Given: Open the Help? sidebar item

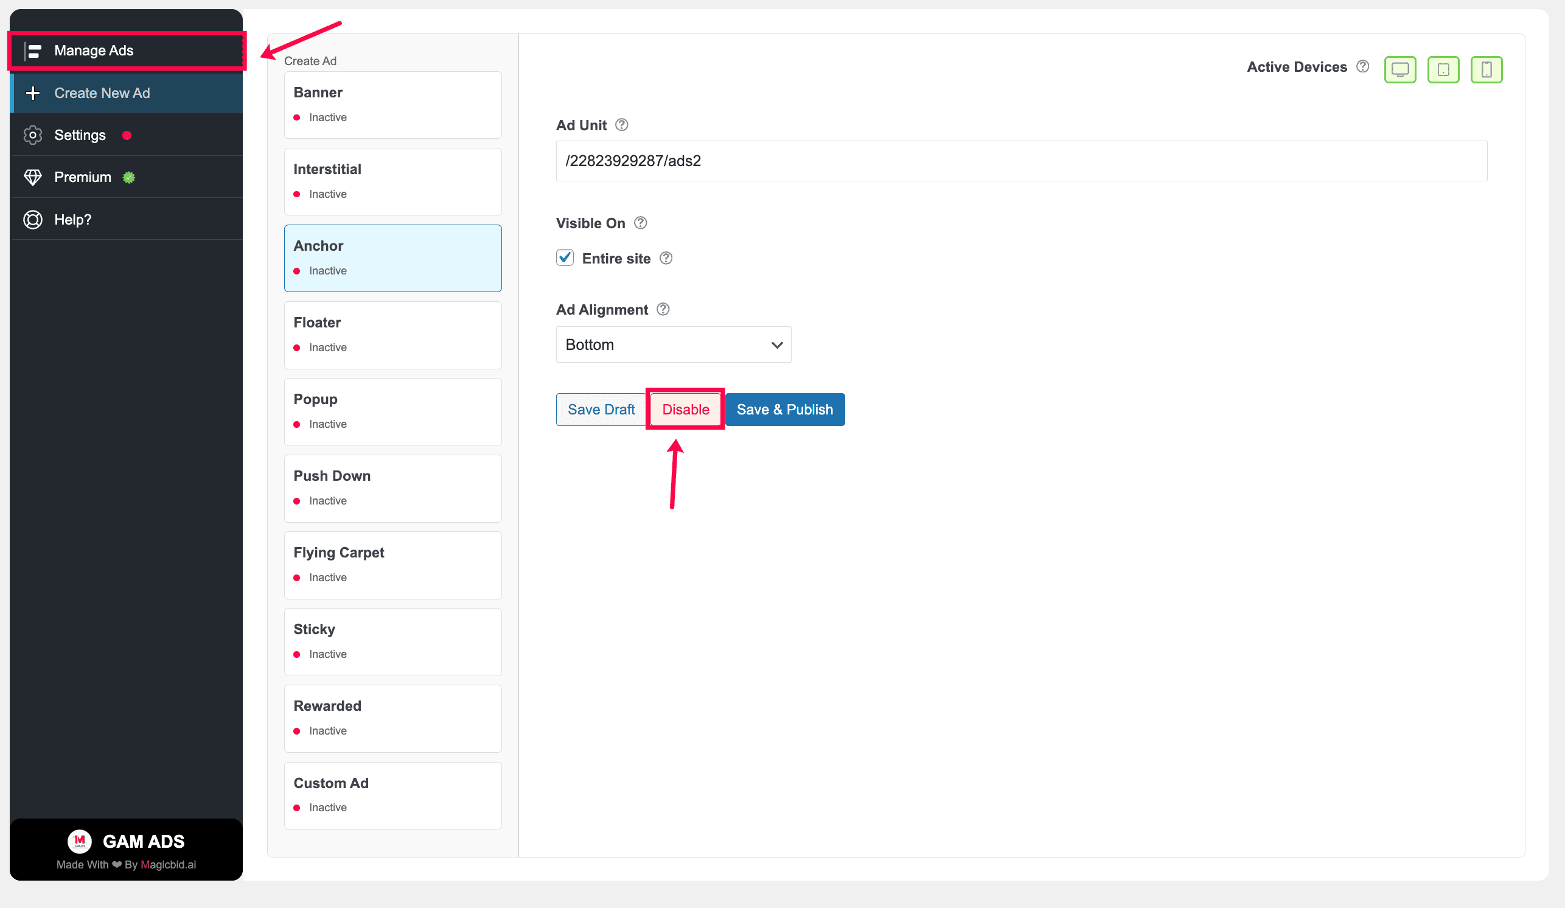Looking at the screenshot, I should 127,220.
